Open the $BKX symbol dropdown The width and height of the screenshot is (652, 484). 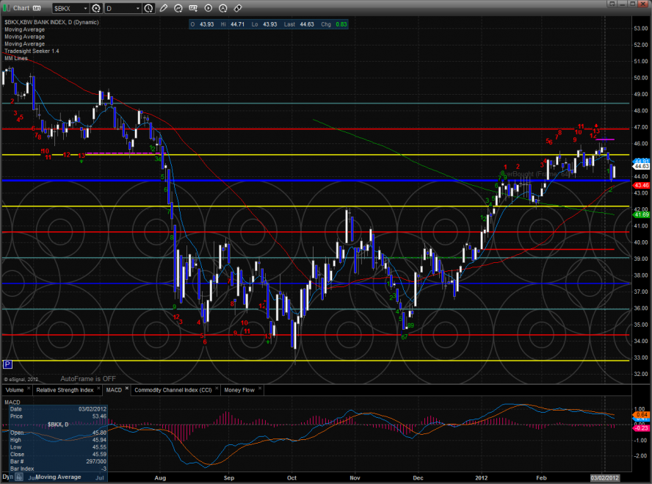68,8
